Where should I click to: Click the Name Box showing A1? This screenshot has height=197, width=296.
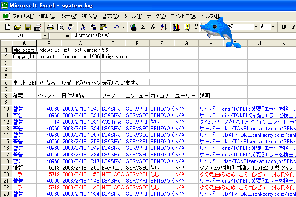click(21, 36)
